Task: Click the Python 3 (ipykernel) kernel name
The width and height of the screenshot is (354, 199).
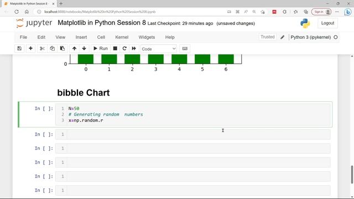Action: (311, 37)
